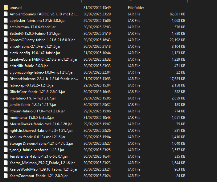Click the jamlib-fabric jar file icon
This screenshot has height=182, width=217.
click(x=6, y=105)
